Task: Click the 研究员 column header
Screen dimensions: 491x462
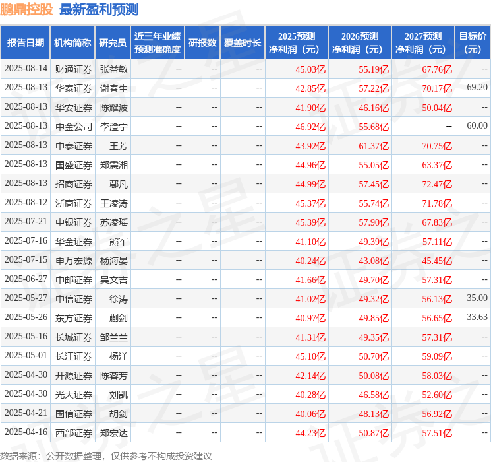Action: 113,43
